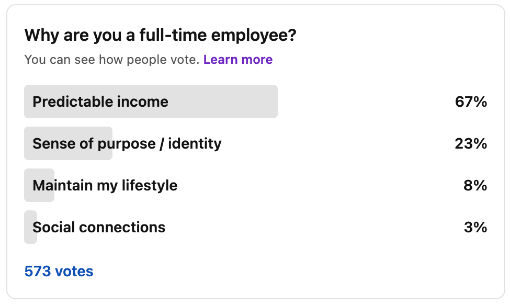Click the 3% result percentage
The image size is (510, 304).
[475, 227]
